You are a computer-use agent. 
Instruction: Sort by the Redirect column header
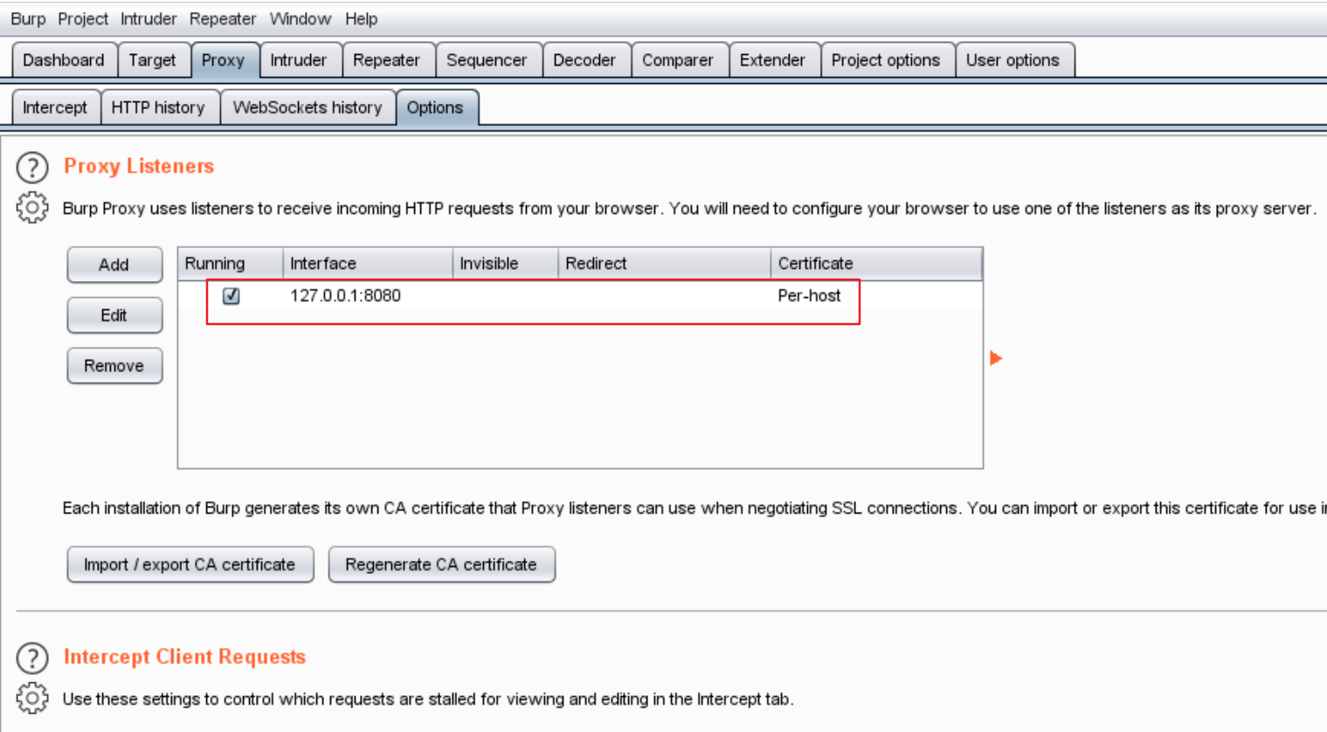pyautogui.click(x=665, y=264)
